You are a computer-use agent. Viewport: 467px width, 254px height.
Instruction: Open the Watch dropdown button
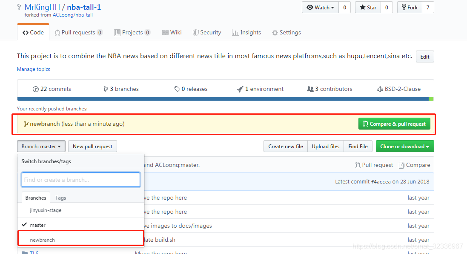tap(320, 7)
